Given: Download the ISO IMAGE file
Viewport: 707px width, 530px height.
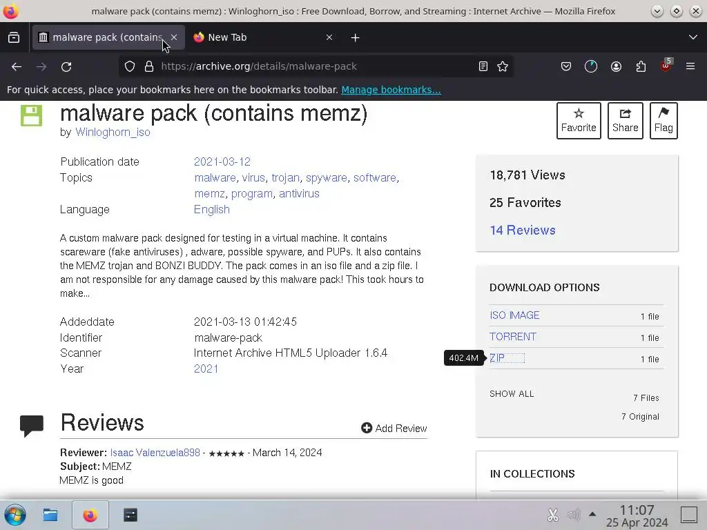Looking at the screenshot, I should 514,315.
